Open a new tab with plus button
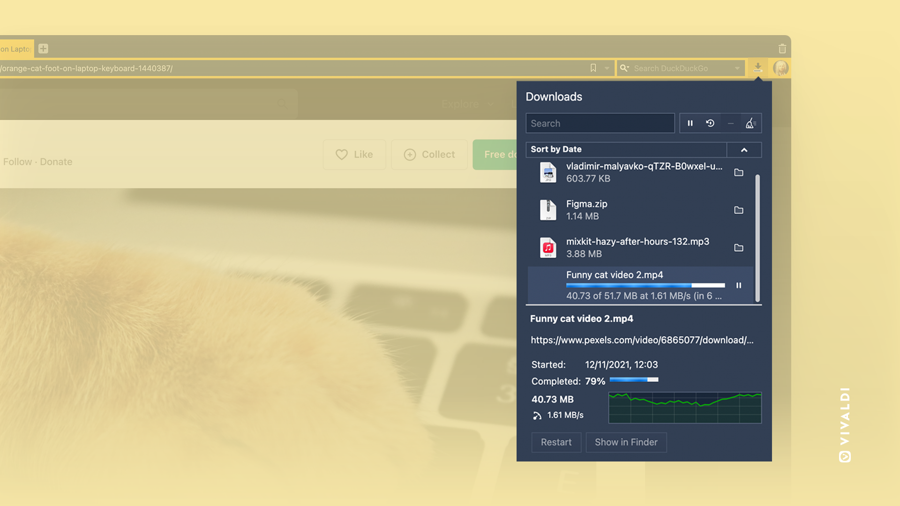This screenshot has width=900, height=506. [x=43, y=48]
